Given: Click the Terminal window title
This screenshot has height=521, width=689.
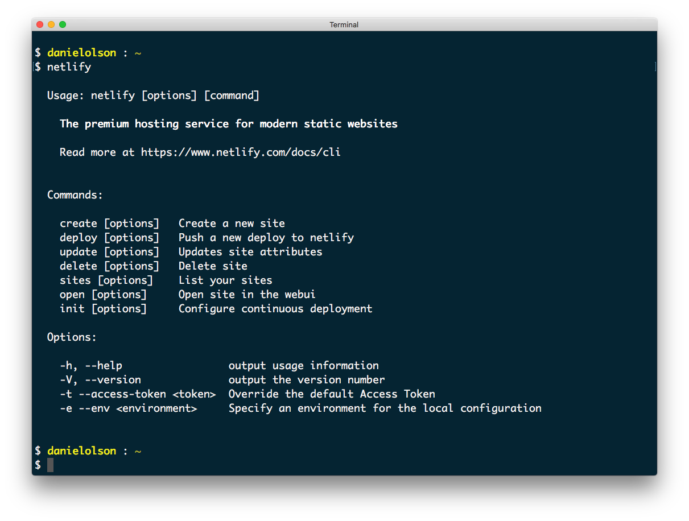Looking at the screenshot, I should click(344, 24).
